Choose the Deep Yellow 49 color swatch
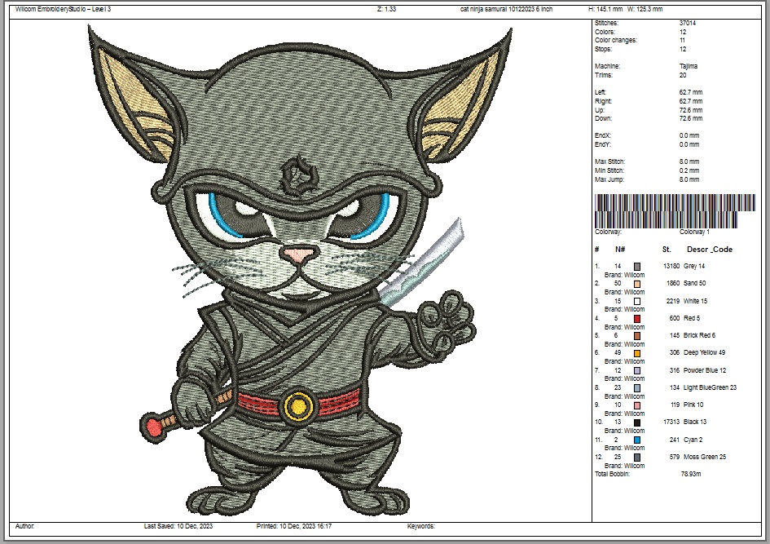The image size is (770, 544). coord(637,353)
